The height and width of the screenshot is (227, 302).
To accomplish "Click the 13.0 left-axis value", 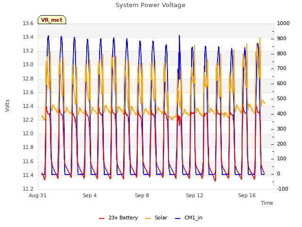I will tap(28, 64).
